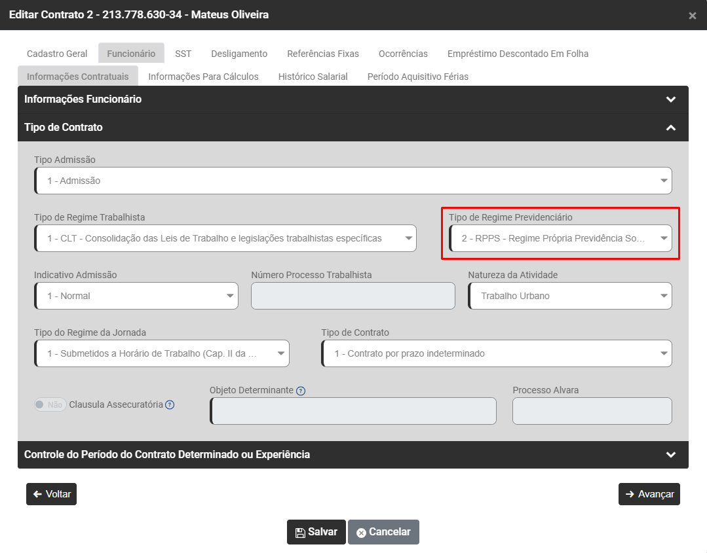Open the Histórico Salarial tab
Screen dimensions: 707x553
pos(313,77)
